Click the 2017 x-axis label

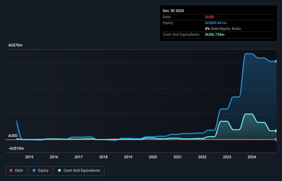point(79,157)
